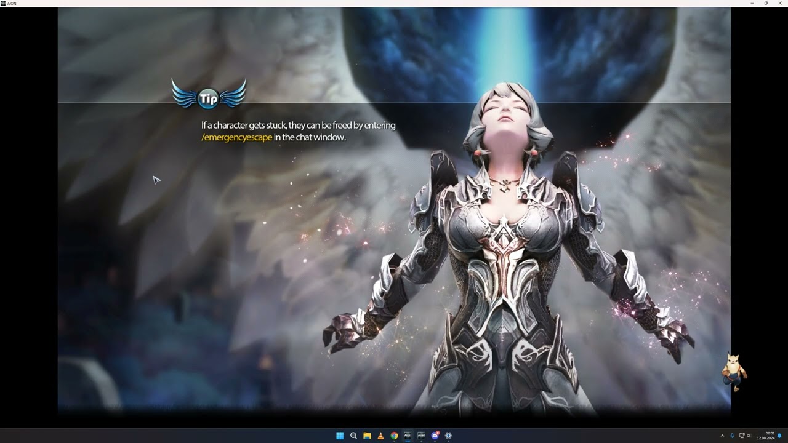Viewport: 788px width, 443px height.
Task: Switch to the second AION taskbar icon
Action: point(421,436)
